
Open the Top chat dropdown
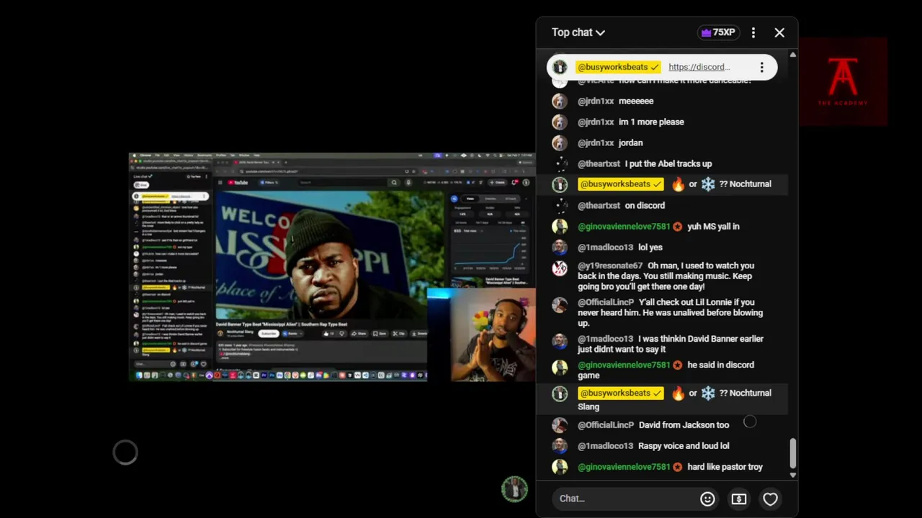pyautogui.click(x=578, y=32)
